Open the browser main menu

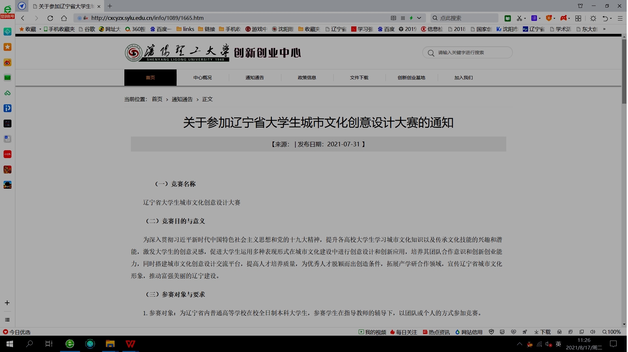pyautogui.click(x=620, y=18)
